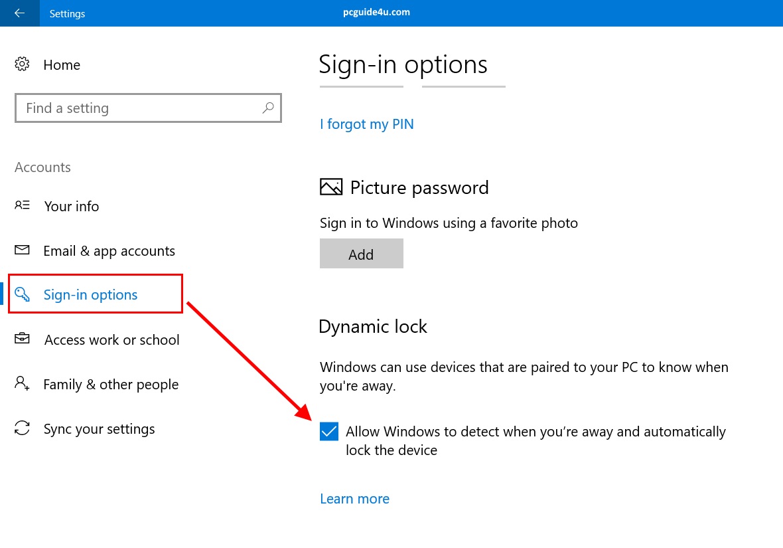Select Email & app accounts label
This screenshot has height=548, width=783.
coord(109,251)
